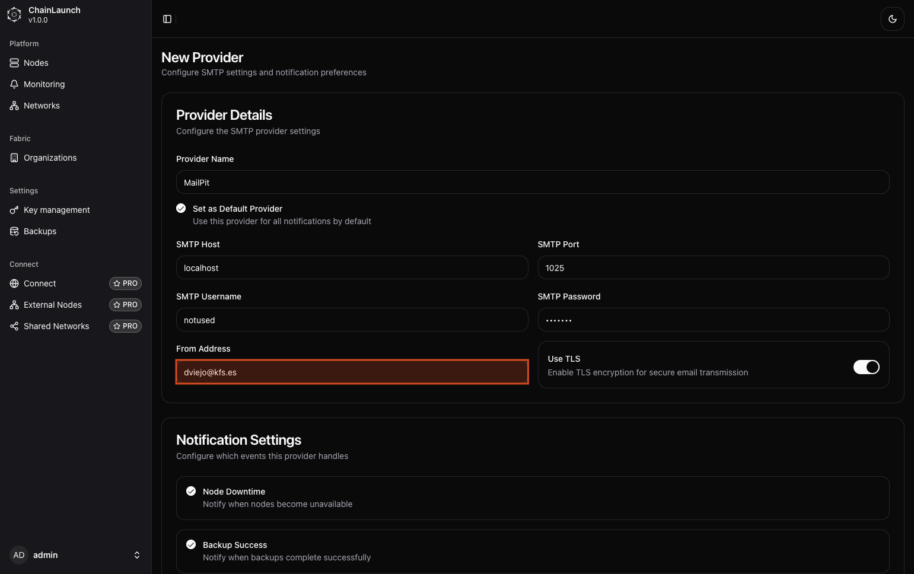Uncheck Node Downtime notification
The image size is (914, 574).
tap(191, 491)
